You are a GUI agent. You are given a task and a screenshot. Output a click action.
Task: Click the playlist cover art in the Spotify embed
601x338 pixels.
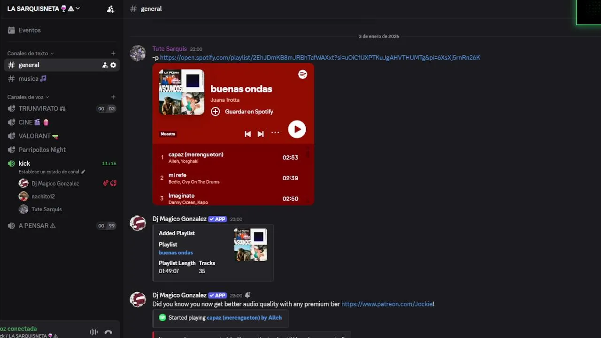(181, 92)
